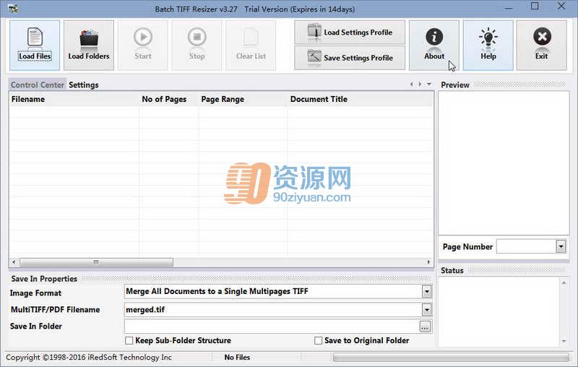
Task: Grab the file list horizontal scrollbar thumb
Action: coord(96,262)
